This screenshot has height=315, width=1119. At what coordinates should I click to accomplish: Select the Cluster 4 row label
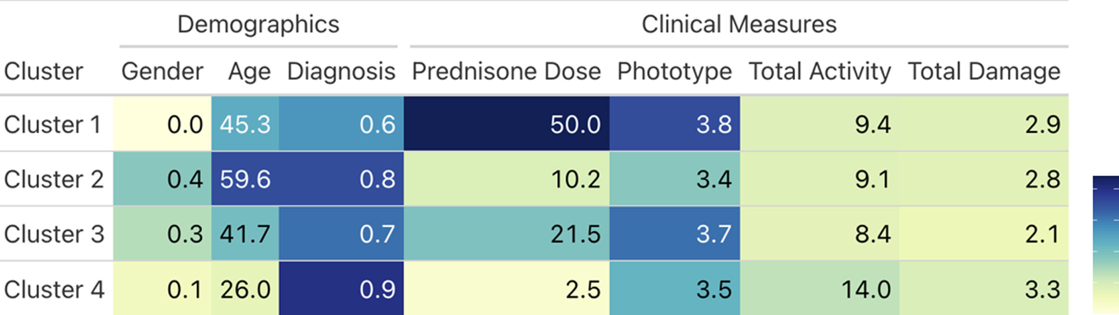pos(54,289)
